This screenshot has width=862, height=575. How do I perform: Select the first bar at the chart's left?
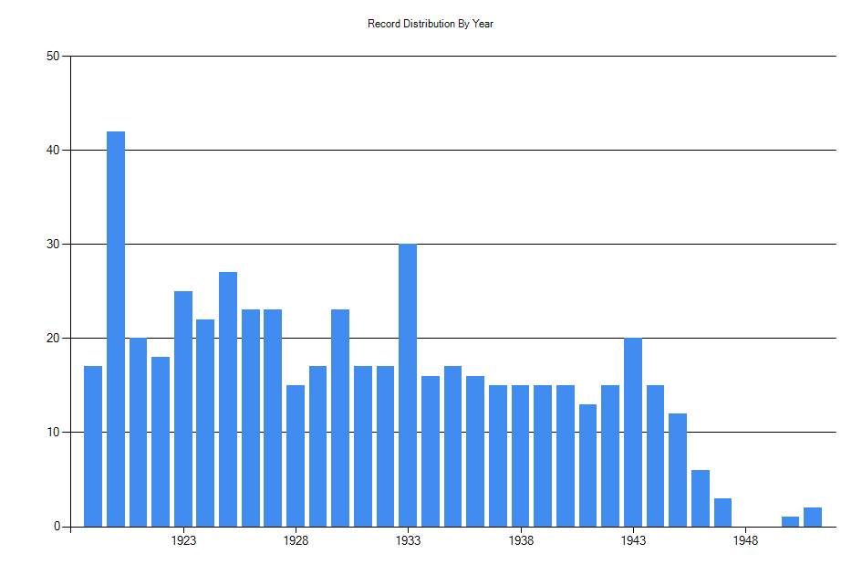(93, 446)
